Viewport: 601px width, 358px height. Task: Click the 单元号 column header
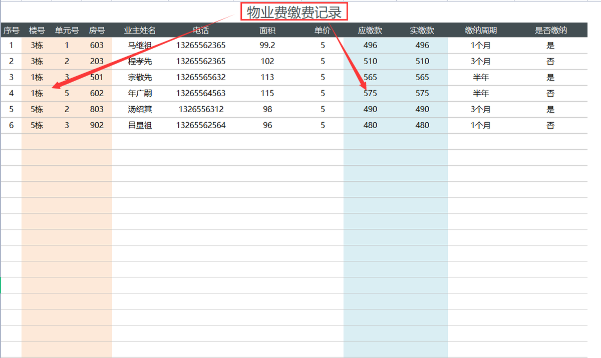(67, 30)
